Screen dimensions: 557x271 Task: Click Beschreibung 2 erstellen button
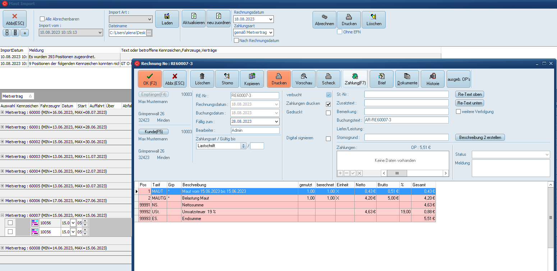click(480, 137)
